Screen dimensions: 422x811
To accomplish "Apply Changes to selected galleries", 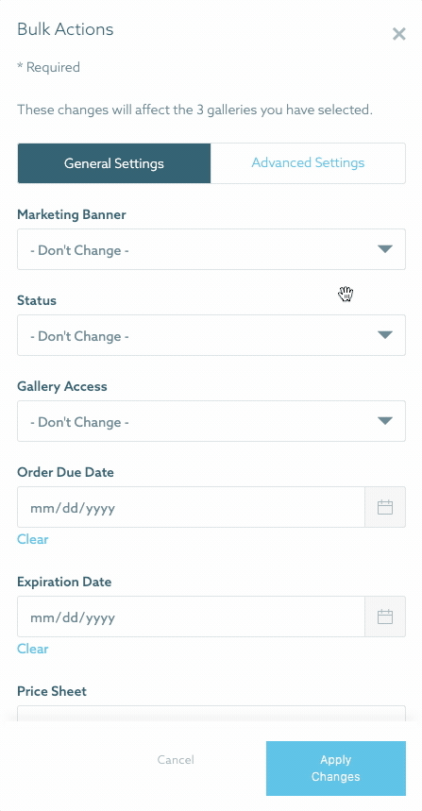I will click(x=336, y=769).
